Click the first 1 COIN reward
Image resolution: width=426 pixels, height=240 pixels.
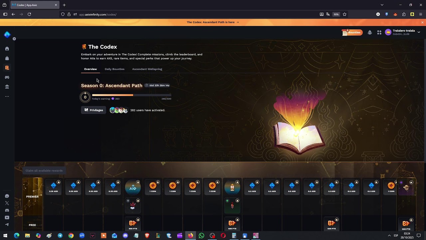pos(153,187)
